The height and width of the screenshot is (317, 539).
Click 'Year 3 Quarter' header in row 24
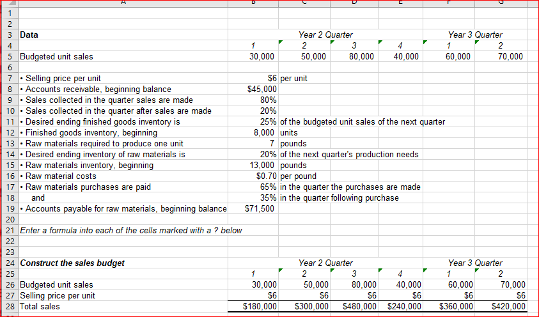point(475,263)
